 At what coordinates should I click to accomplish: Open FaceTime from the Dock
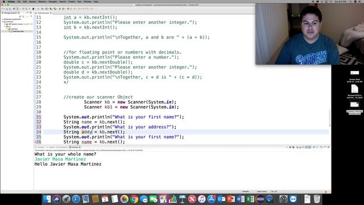pyautogui.click(x=154, y=199)
